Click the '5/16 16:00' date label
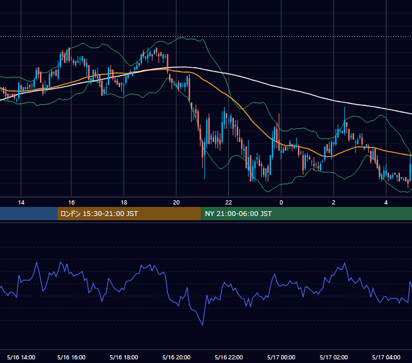The height and width of the screenshot is (363, 412). pyautogui.click(x=71, y=357)
